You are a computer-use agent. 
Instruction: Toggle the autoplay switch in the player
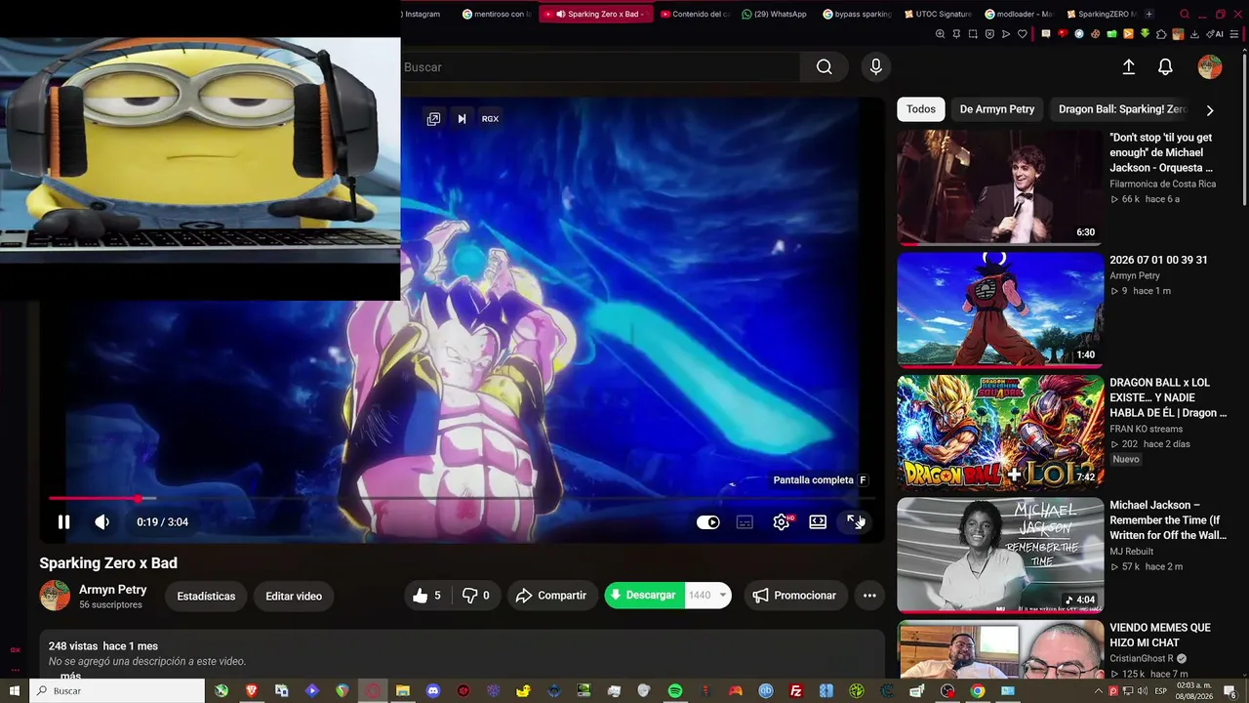tap(708, 522)
